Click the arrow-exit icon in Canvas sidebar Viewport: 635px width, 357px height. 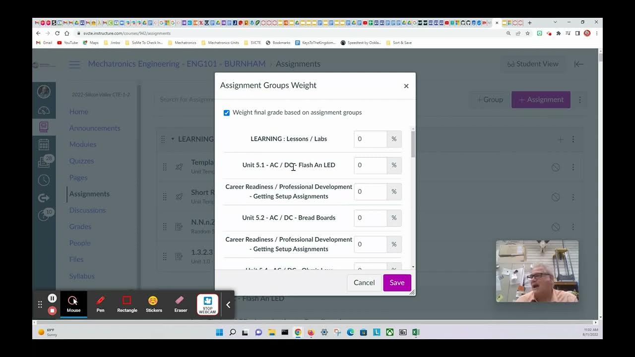pos(44,198)
